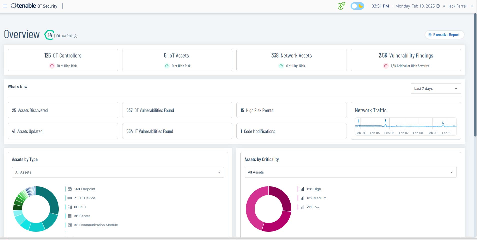
Task: Click the Tenable OT Security logo
Action: pos(34,6)
